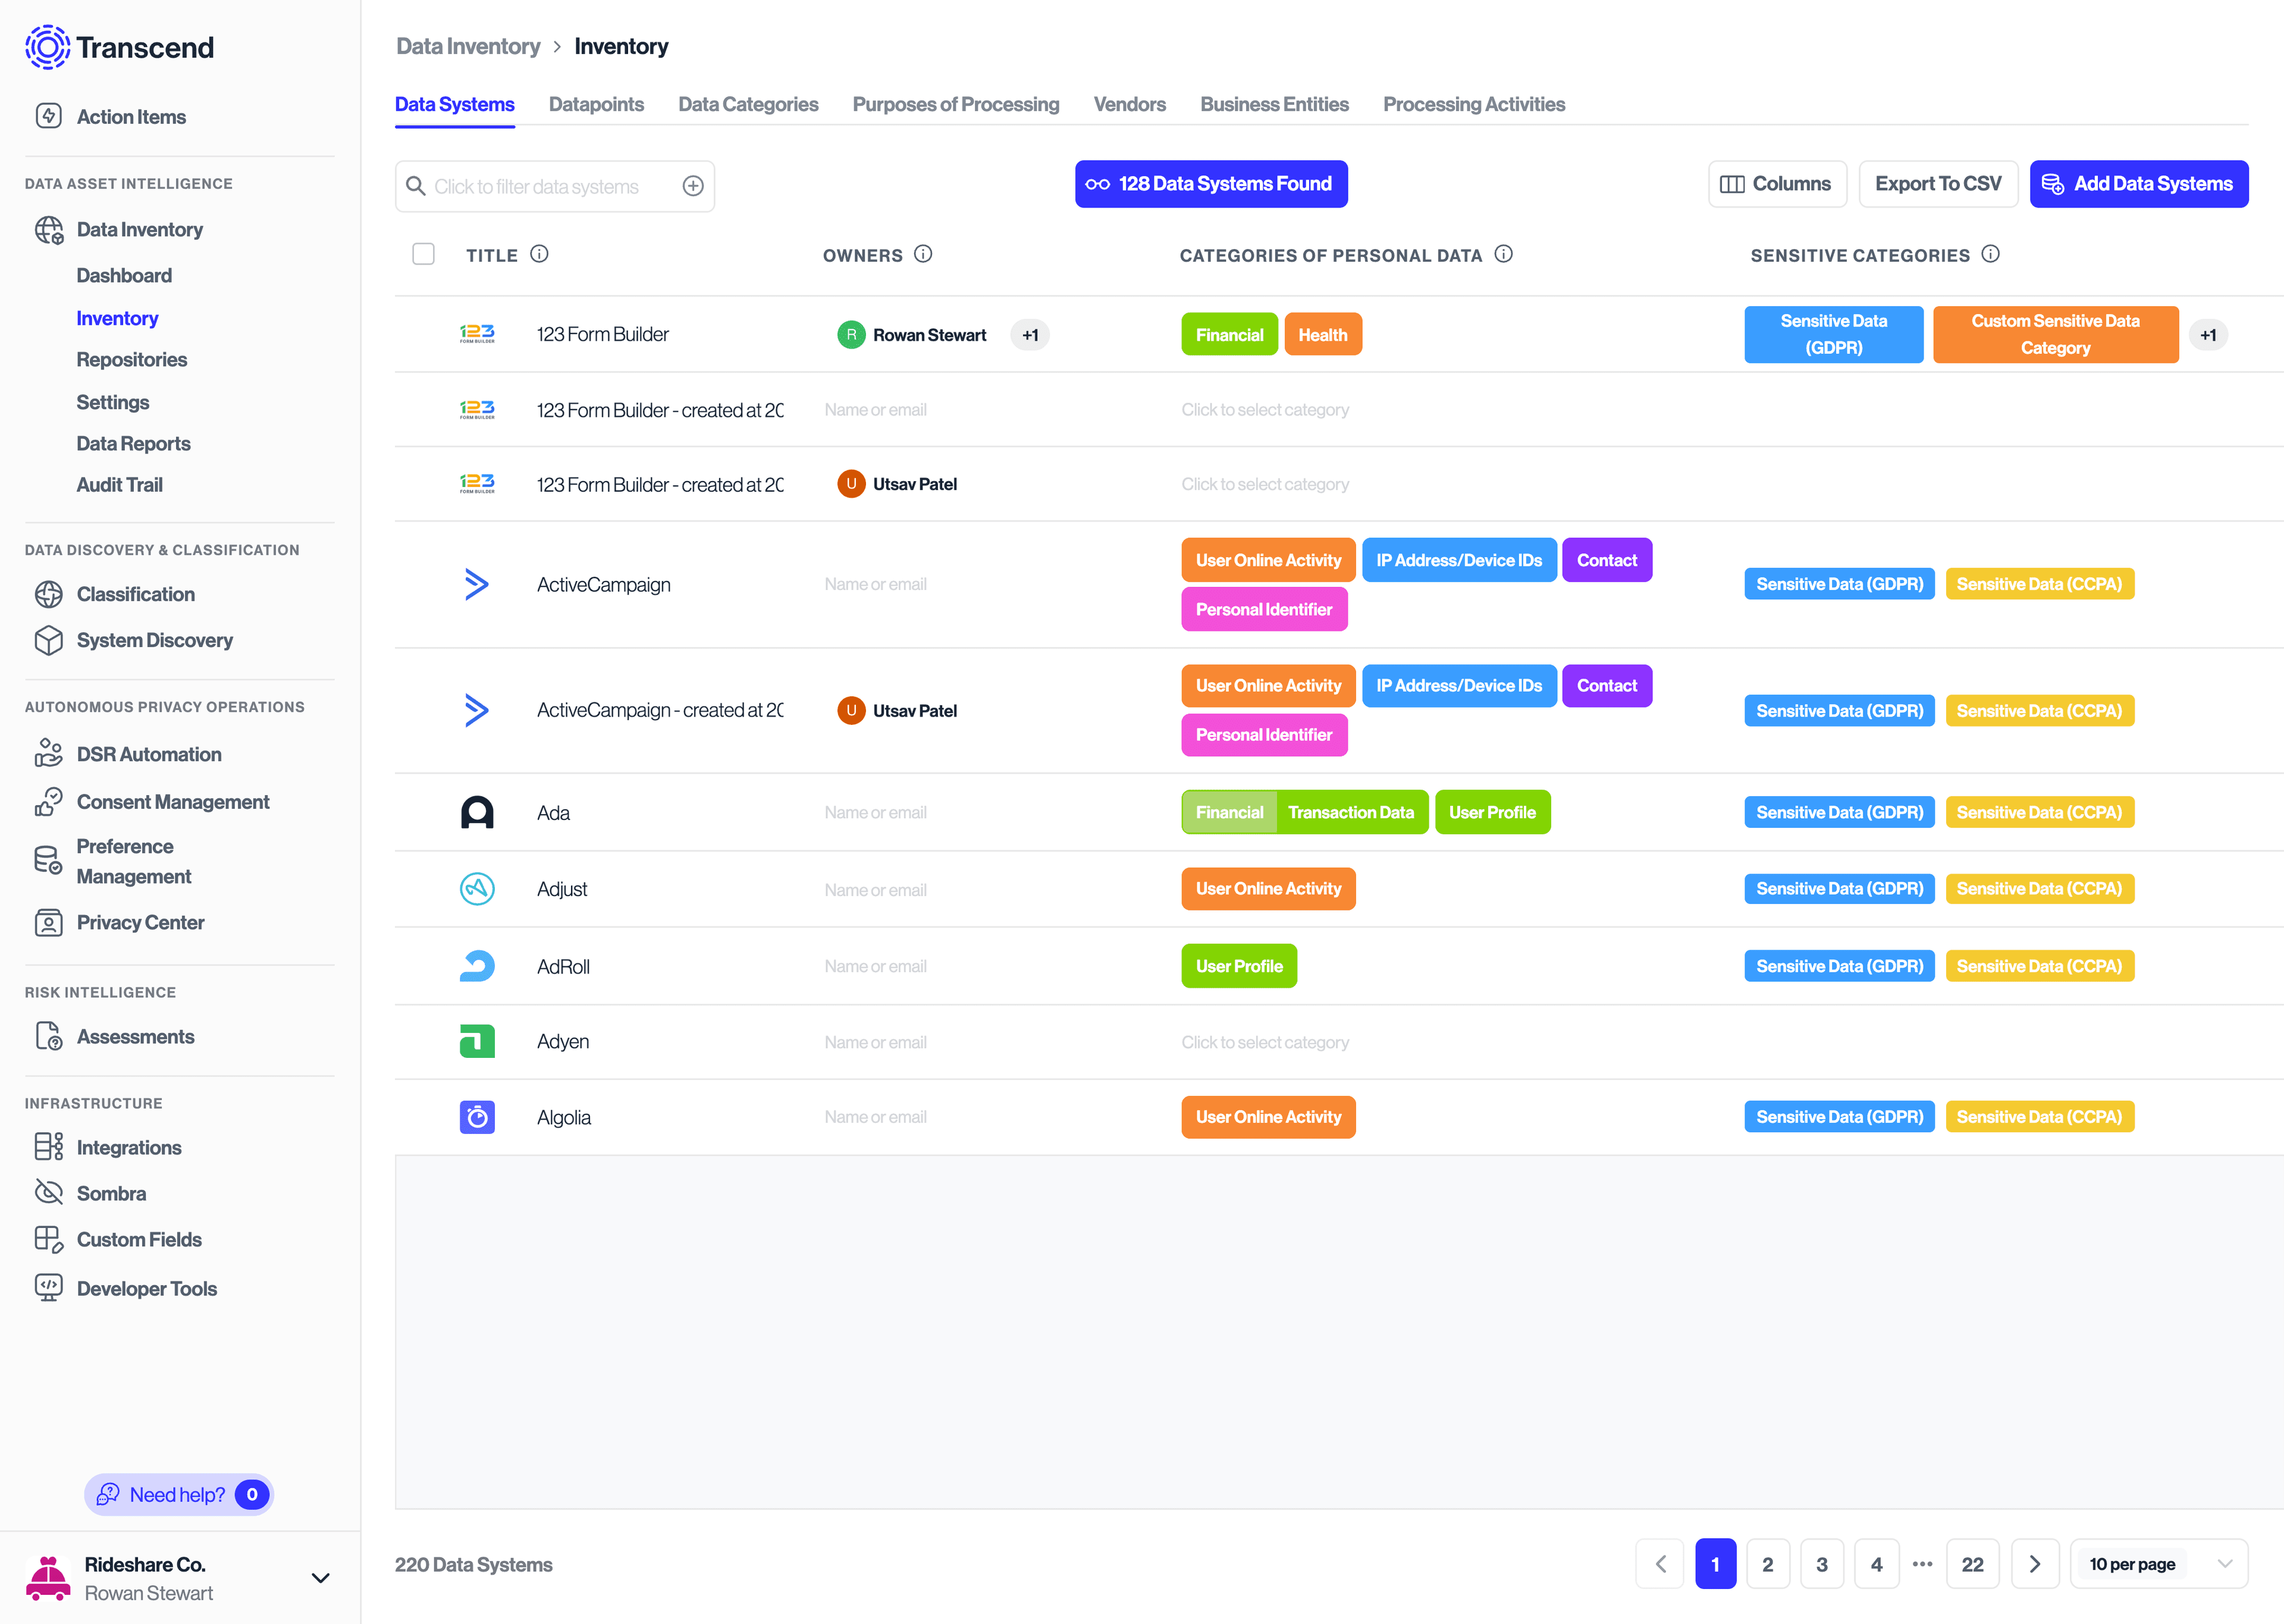Image resolution: width=2284 pixels, height=1624 pixels.
Task: Switch to the Datapoints tab
Action: (x=596, y=104)
